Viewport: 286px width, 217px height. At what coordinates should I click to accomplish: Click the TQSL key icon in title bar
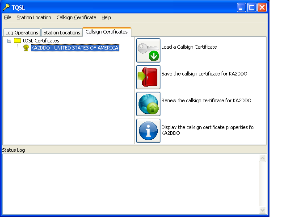(6, 7)
